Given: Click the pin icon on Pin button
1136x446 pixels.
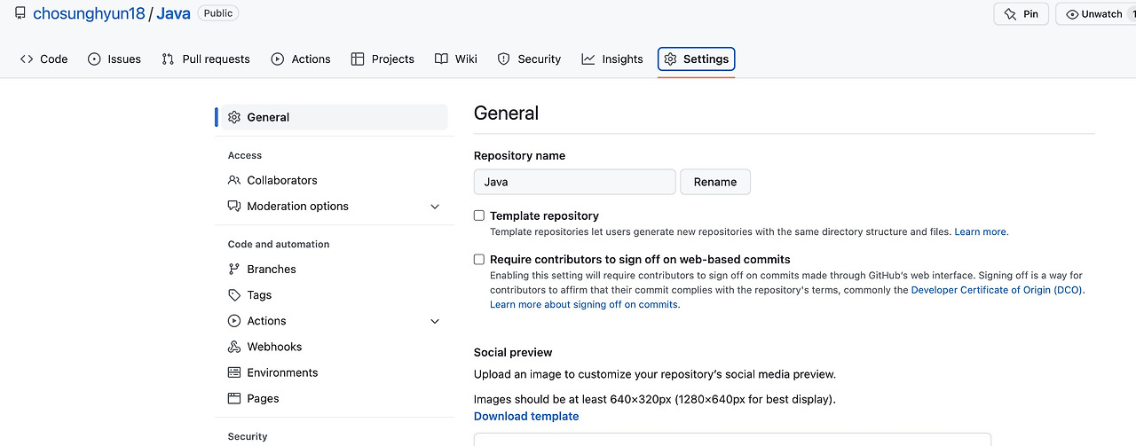Looking at the screenshot, I should 1010,14.
